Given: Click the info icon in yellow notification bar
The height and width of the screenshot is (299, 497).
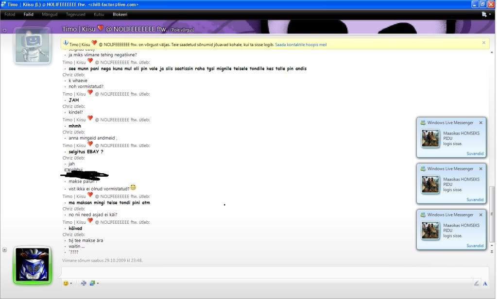Looking at the screenshot, I should tap(66, 43).
